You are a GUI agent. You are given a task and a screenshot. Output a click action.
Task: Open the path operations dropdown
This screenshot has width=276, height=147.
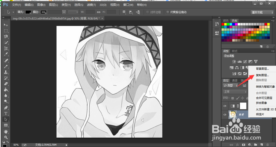[124, 12]
